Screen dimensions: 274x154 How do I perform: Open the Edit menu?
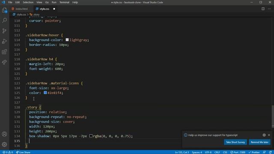pyautogui.click(x=17, y=2)
